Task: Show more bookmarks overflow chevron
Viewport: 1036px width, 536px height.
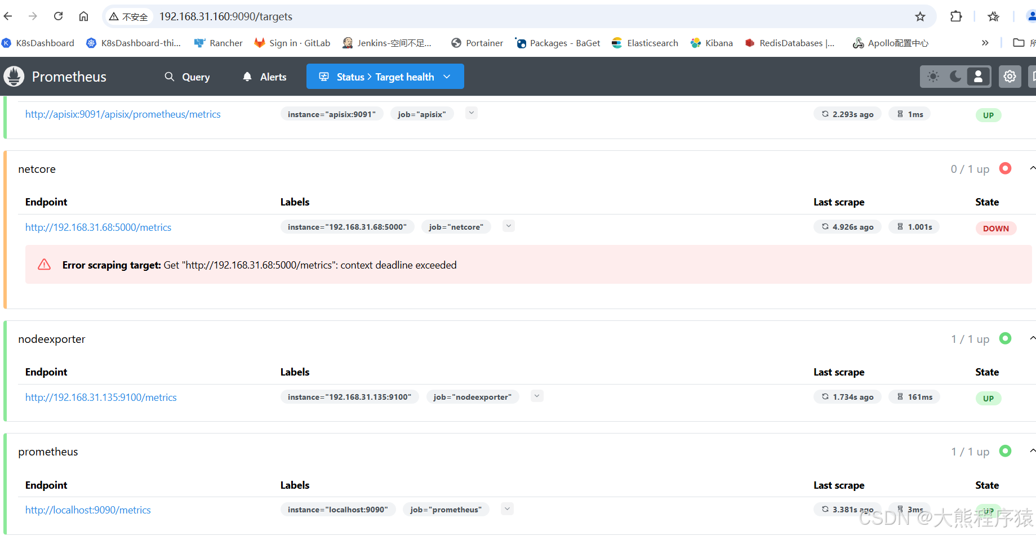Action: pyautogui.click(x=985, y=43)
